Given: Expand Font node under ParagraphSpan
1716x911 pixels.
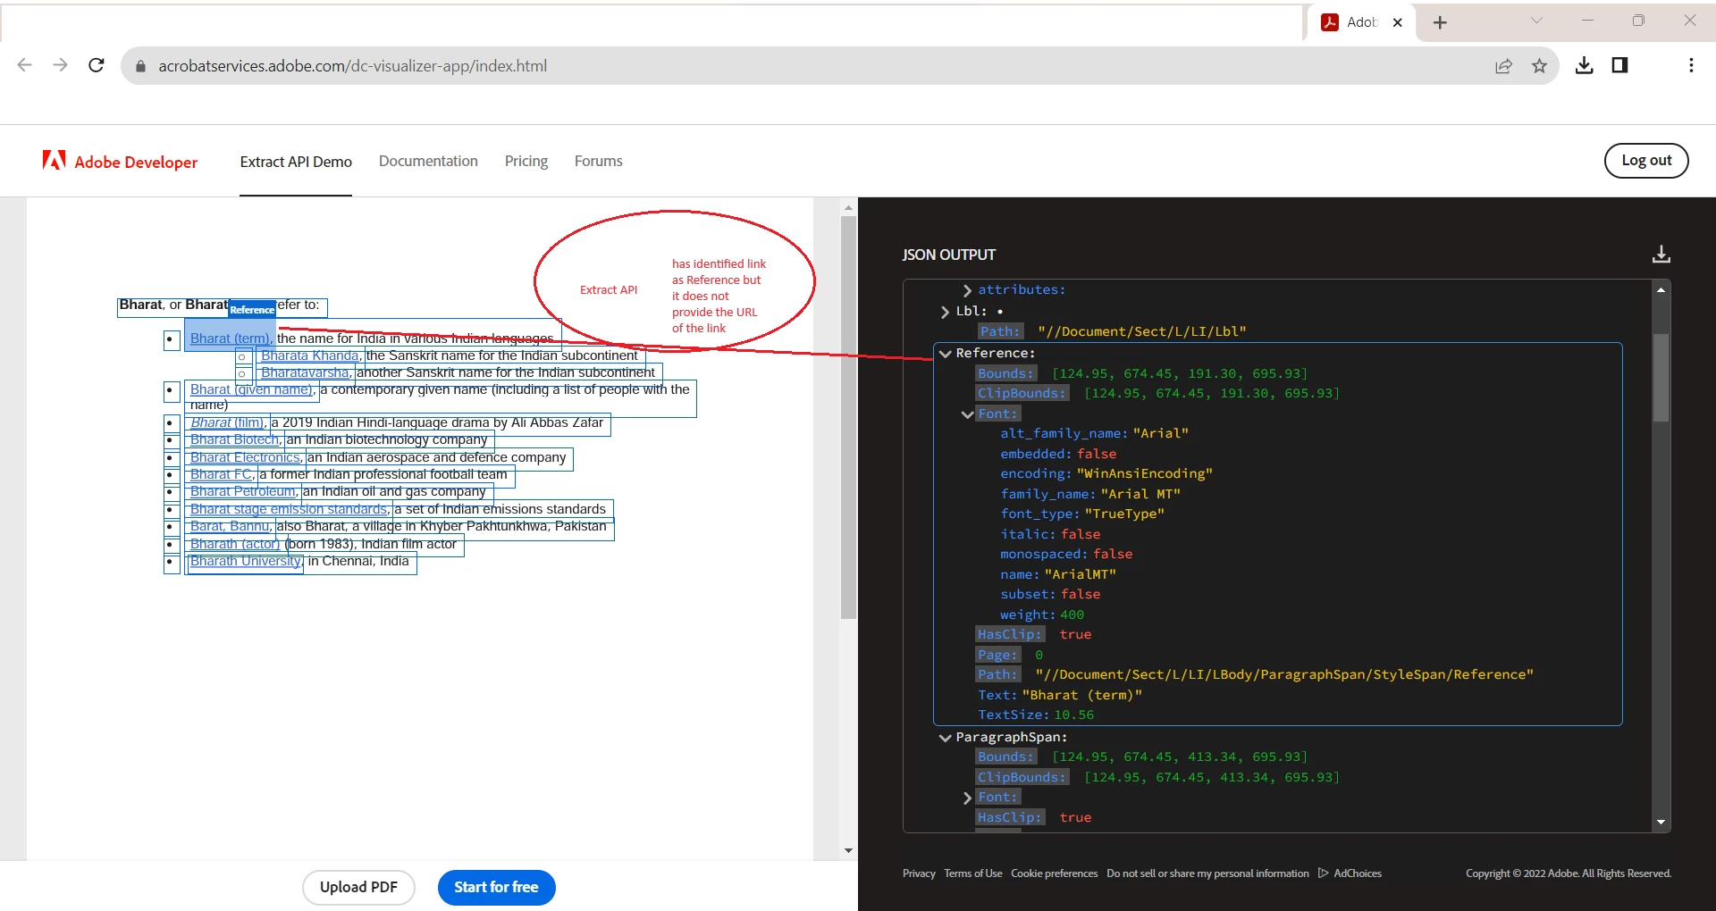Looking at the screenshot, I should pos(967,798).
